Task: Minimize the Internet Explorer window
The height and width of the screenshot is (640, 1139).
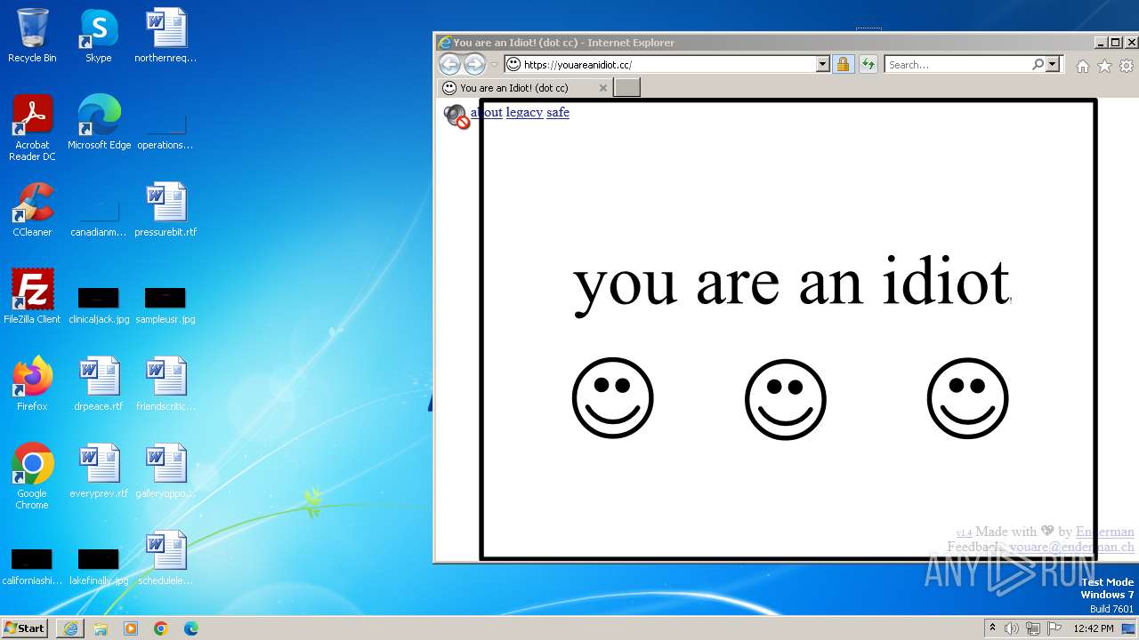Action: (1101, 43)
